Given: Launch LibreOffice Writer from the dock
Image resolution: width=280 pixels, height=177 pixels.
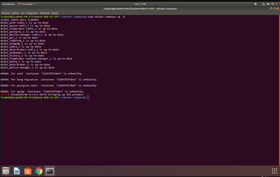Looking at the screenshot, I should (x=17, y=171).
